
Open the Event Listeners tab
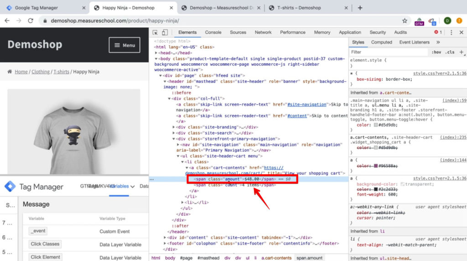[x=414, y=42]
